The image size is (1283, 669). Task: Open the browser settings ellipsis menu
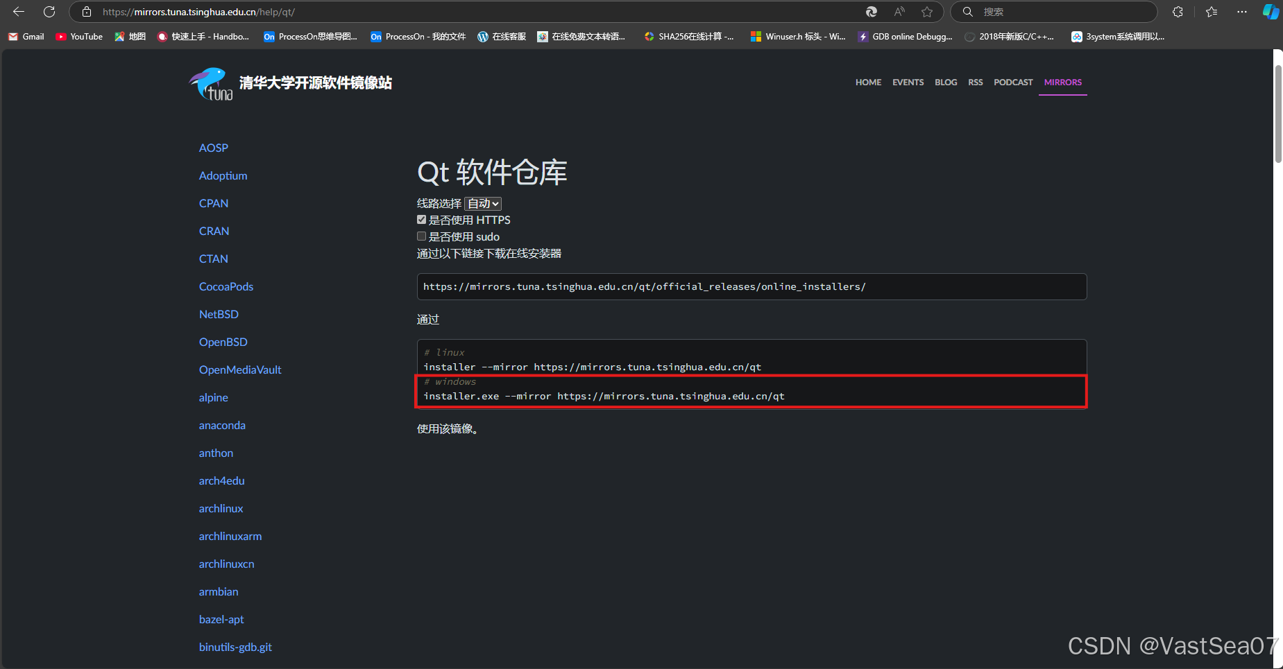pyautogui.click(x=1242, y=12)
